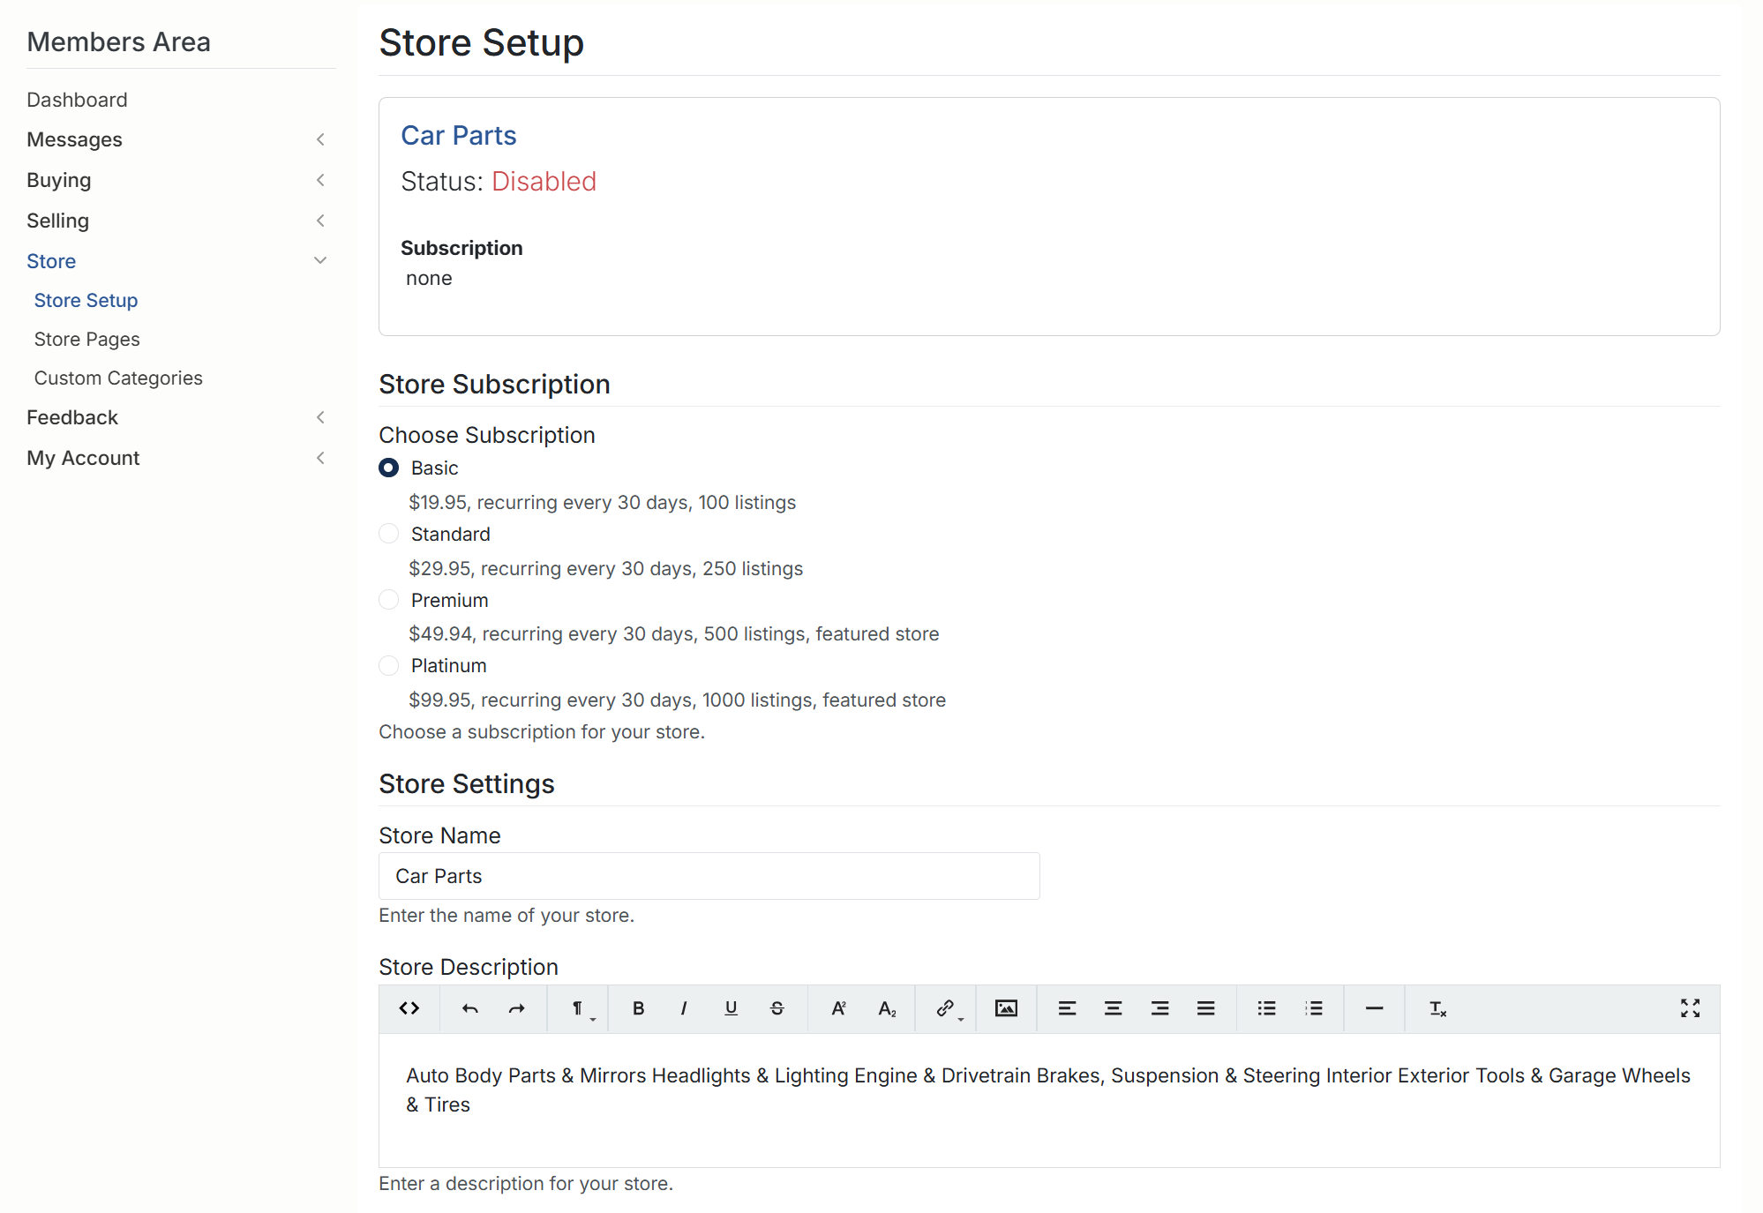This screenshot has height=1213, width=1763.
Task: Expand the editor to fullscreen
Action: 1690,1008
